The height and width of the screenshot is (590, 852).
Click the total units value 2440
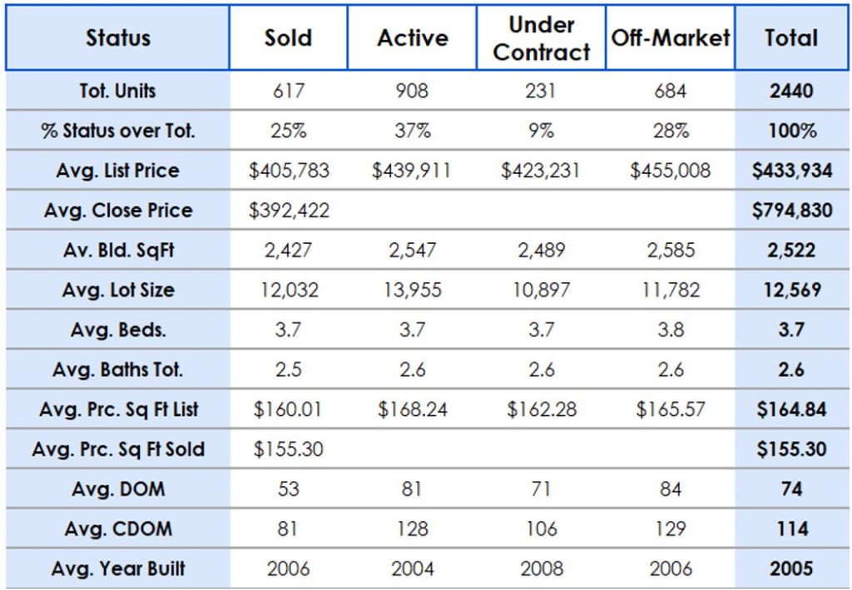tap(792, 91)
